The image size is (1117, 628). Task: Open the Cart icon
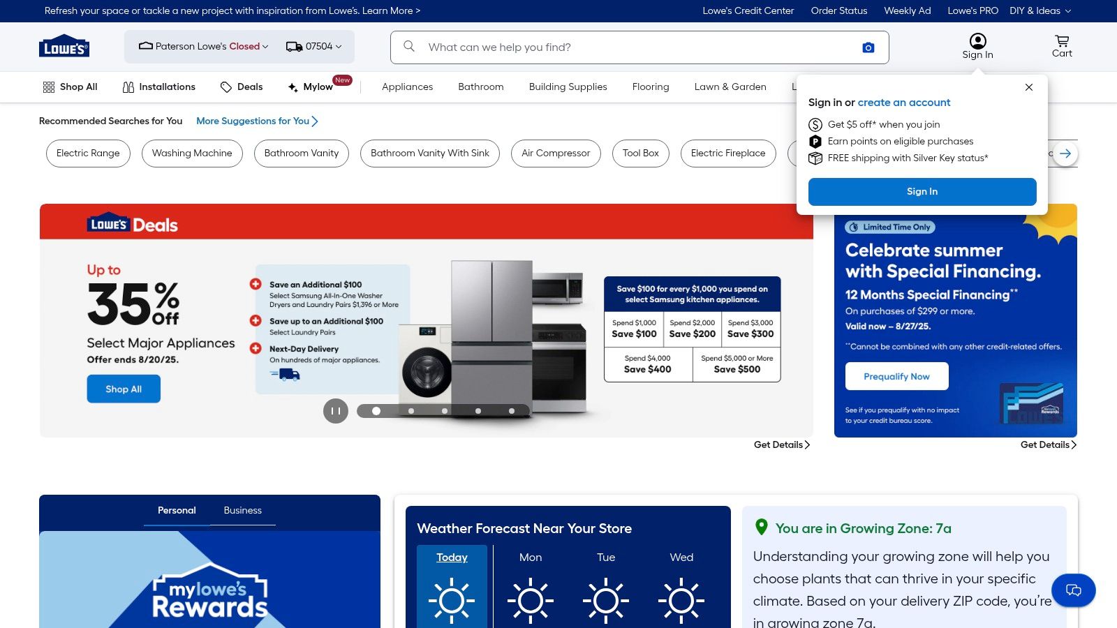[1062, 46]
